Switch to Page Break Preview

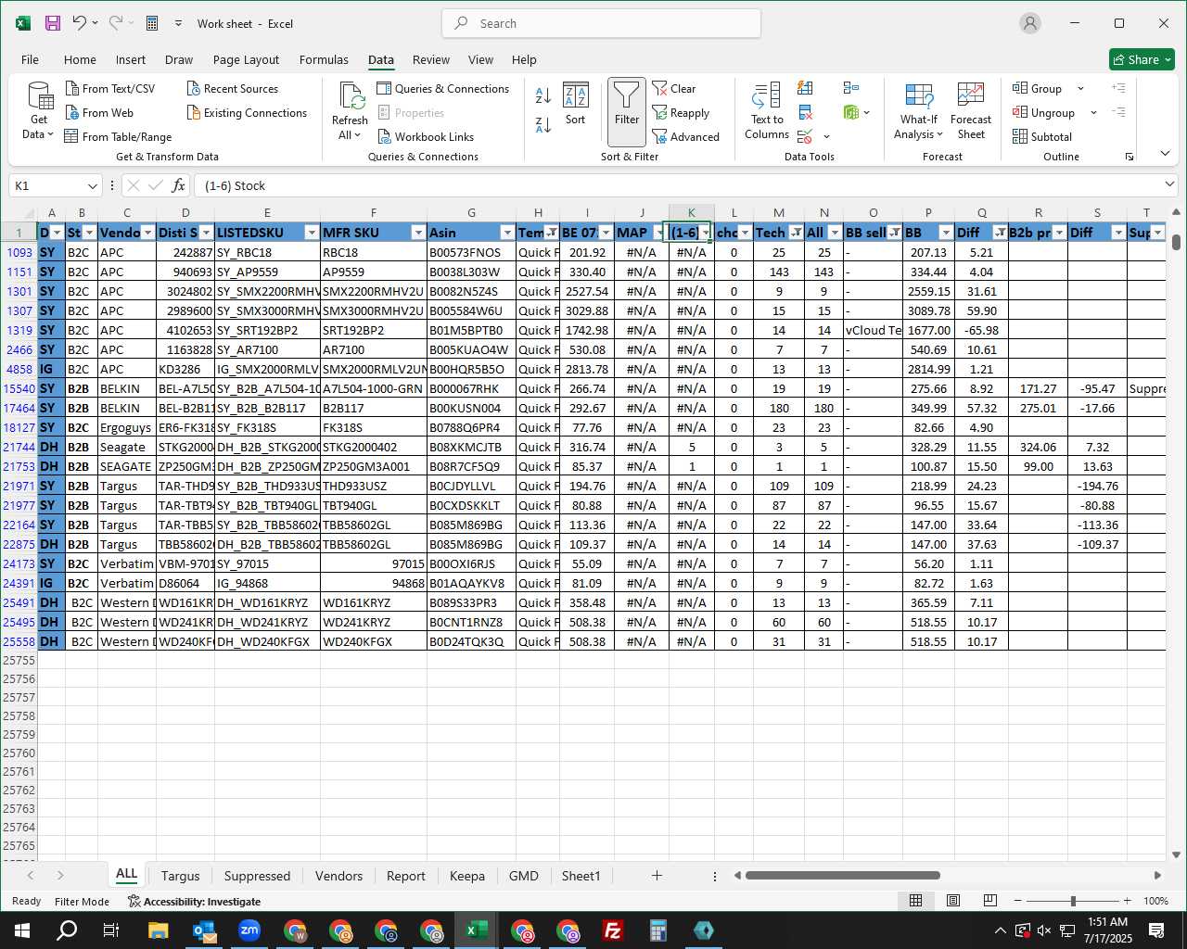point(989,901)
